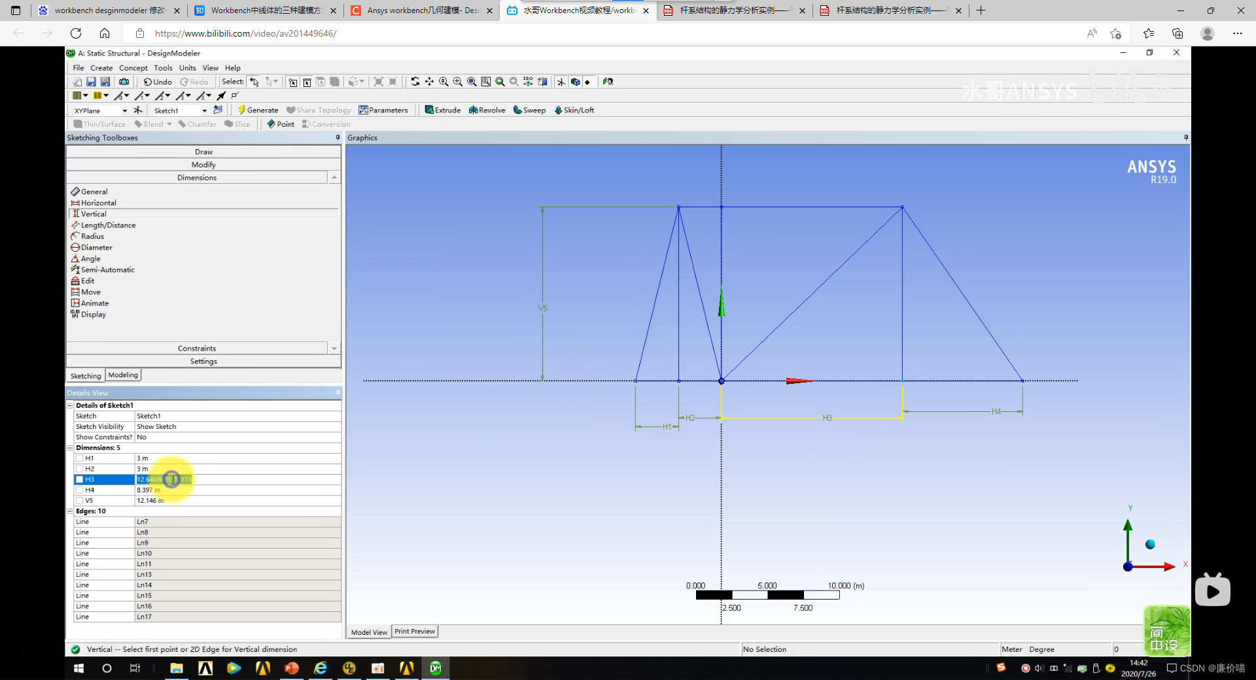Click the Look At Face/Plane/Sketch icon
The image size is (1256, 680).
coord(608,82)
